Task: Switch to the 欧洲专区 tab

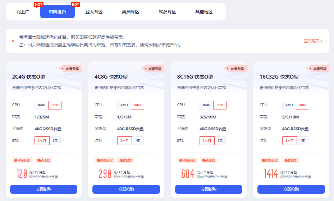Action: click(167, 12)
